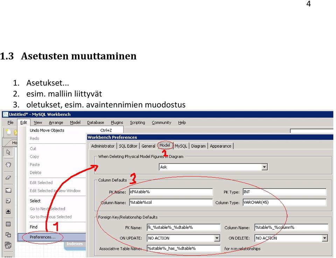Click the new document toolbar icon
Image resolution: width=336 pixels, height=258 pixels.
(8, 132)
